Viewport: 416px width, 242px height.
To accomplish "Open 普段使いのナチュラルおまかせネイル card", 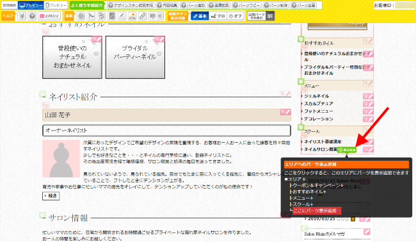I will 72,58.
